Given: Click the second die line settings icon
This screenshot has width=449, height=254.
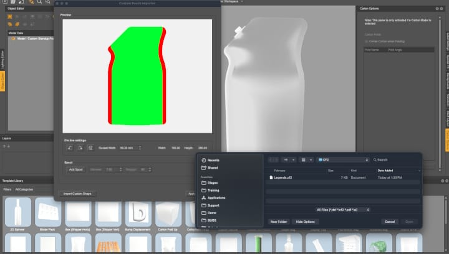Looking at the screenshot, I should coord(80,148).
